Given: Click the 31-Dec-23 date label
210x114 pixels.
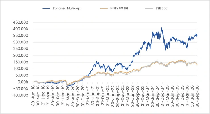Looking at the screenshot, I should pos(142,96).
